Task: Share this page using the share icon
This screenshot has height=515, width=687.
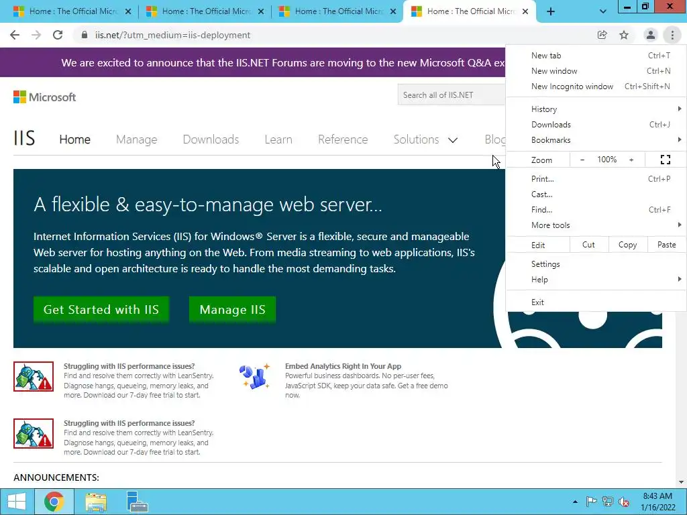Action: click(x=602, y=35)
